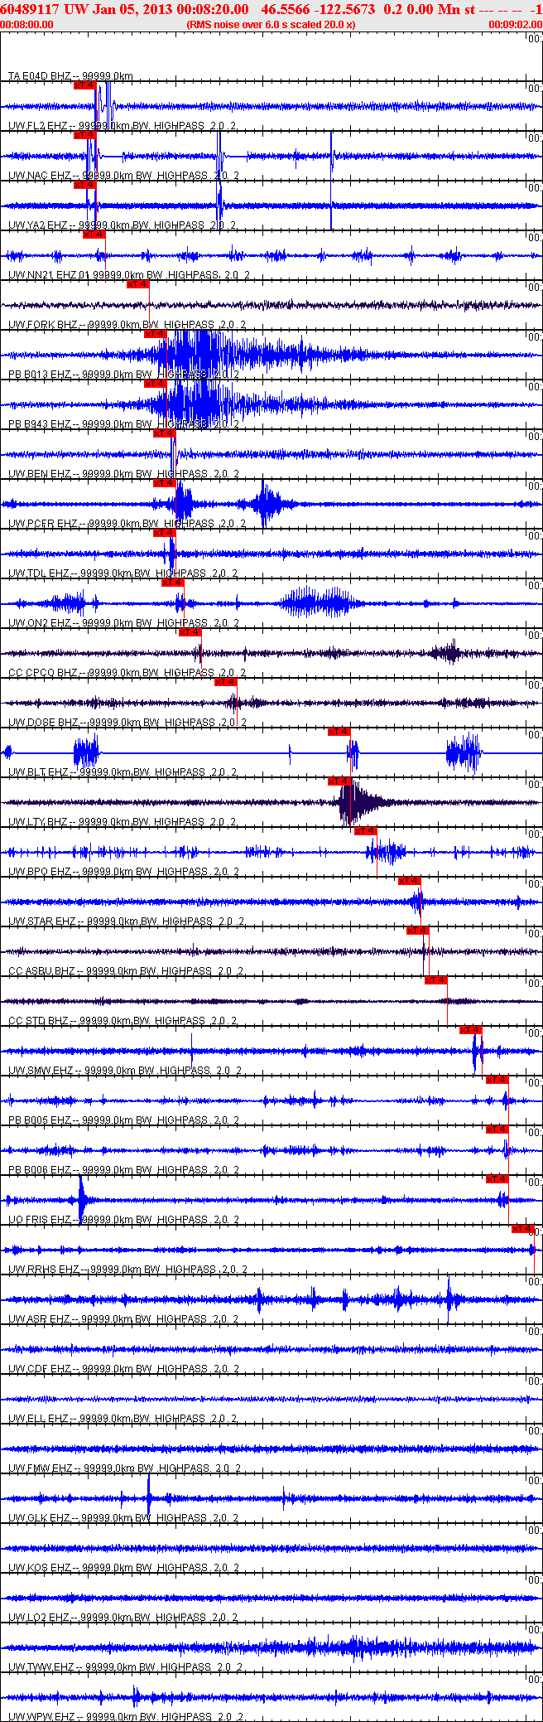Click the PB B005 EHZ station label
543x1722 pixels.
pos(40,1120)
